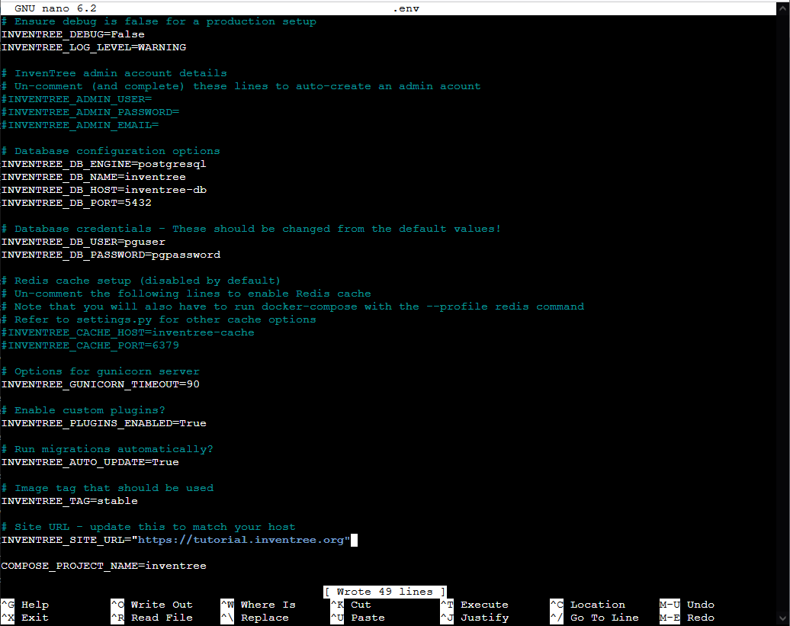Screen dimensions: 790x626
Task: Click ^R Read File in footer
Action: [152, 618]
